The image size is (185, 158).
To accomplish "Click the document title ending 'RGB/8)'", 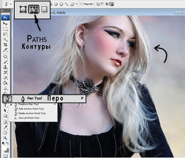I will (58, 13).
